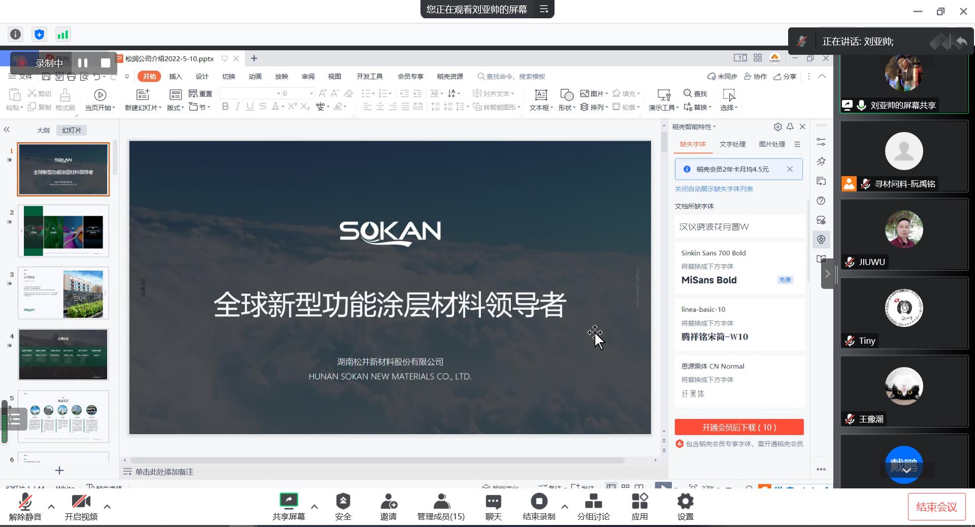The image size is (975, 527).
Task: Collapse the slide panel with double chevron
Action: coord(7,129)
